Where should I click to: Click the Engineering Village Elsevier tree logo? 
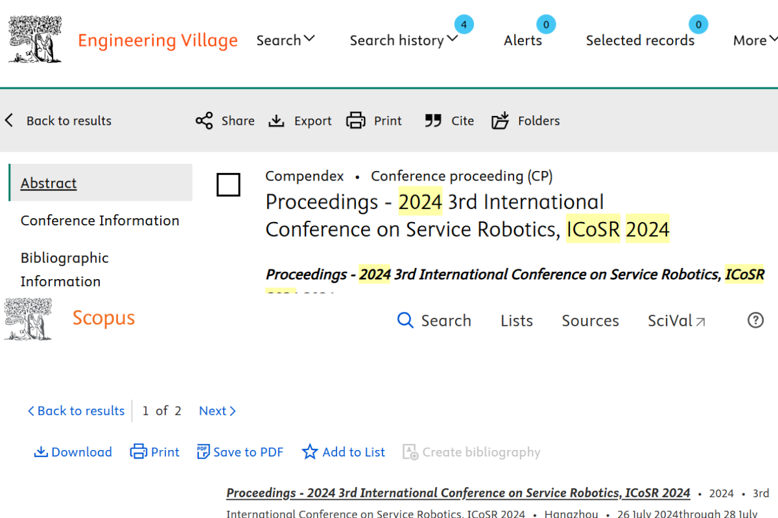pyautogui.click(x=36, y=39)
